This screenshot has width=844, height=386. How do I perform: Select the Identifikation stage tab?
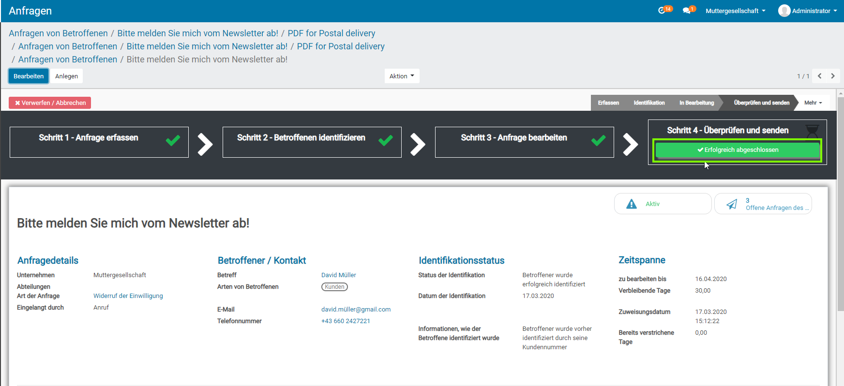[x=649, y=103]
